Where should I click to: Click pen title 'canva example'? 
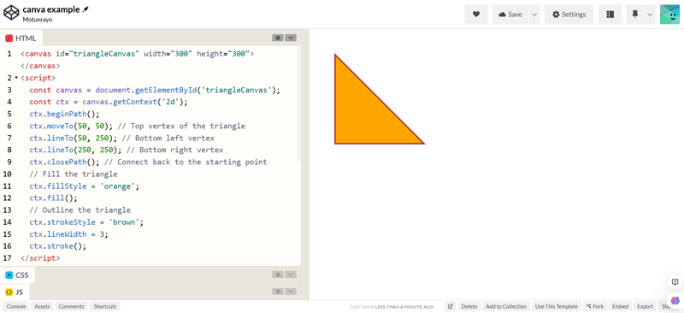pos(51,9)
